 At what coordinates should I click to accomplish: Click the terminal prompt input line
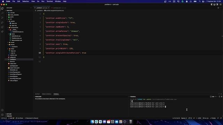click(x=148, y=107)
